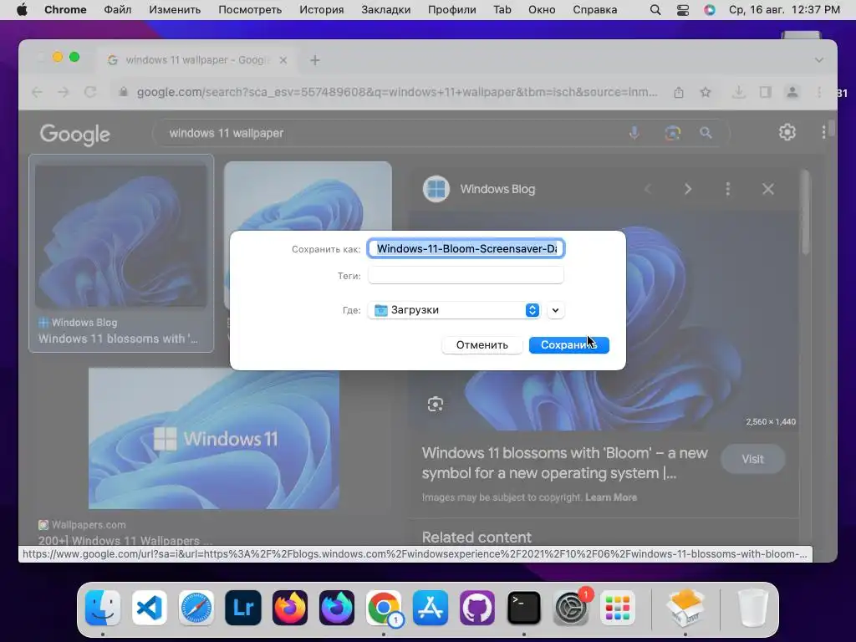Open the Посмотреть menu
856x642 pixels.
pos(250,10)
